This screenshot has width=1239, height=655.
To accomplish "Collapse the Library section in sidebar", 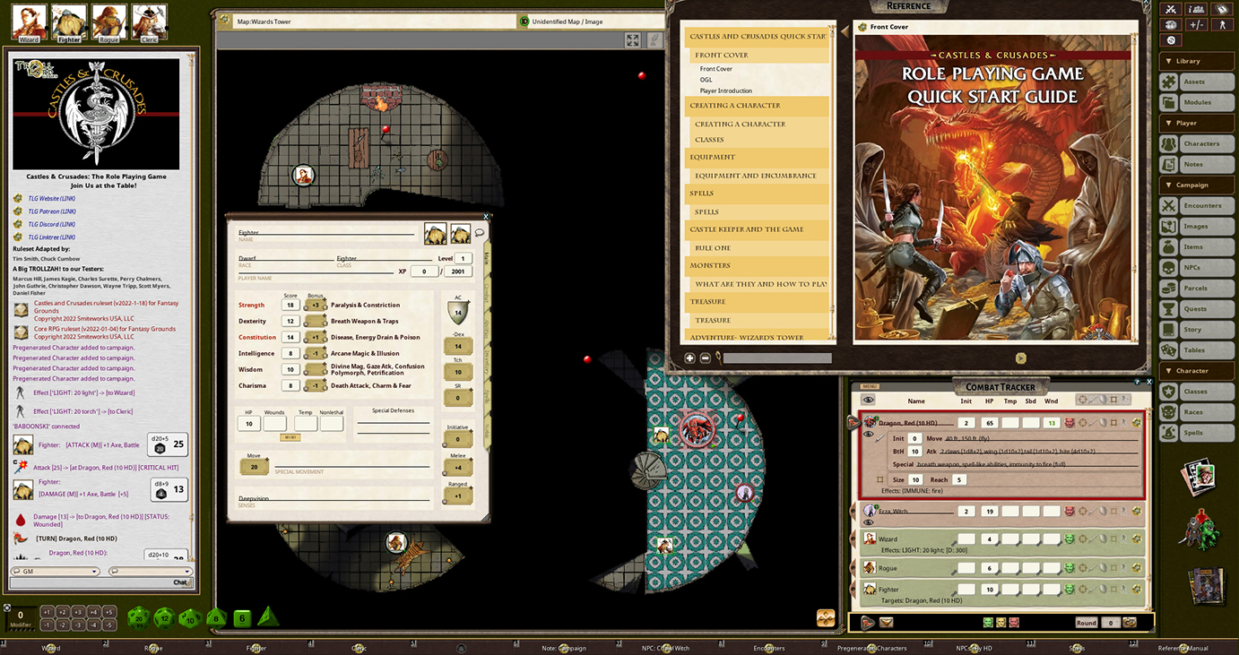I will coord(1197,61).
